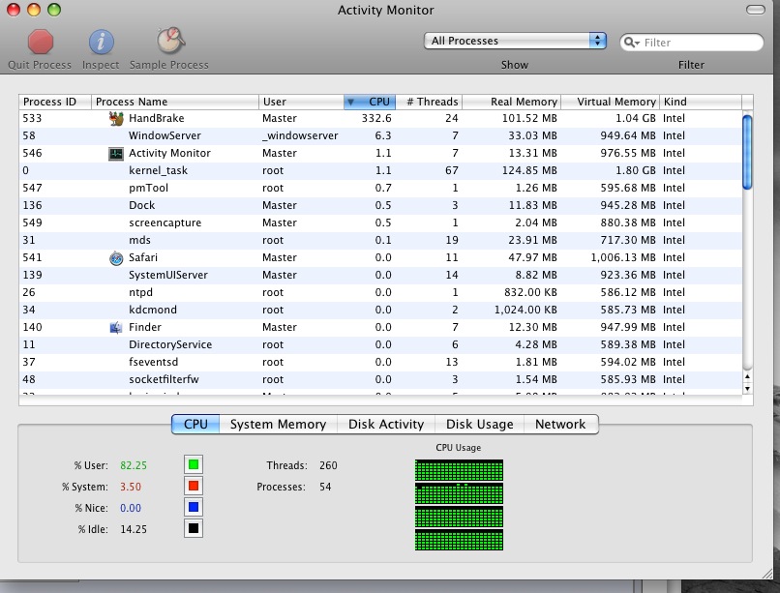Select the fseventsd process row
This screenshot has height=593, width=780.
click(x=380, y=362)
